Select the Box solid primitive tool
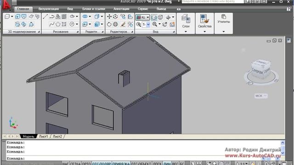This screenshot has width=294, height=165. tap(7, 16)
